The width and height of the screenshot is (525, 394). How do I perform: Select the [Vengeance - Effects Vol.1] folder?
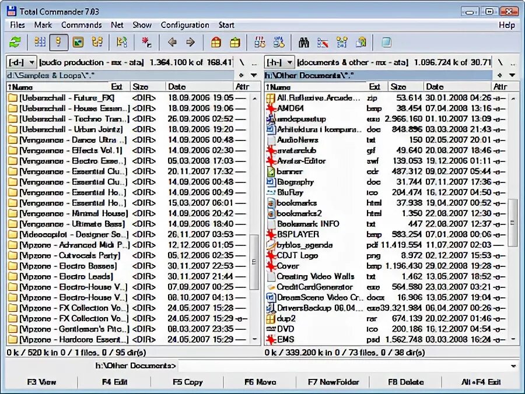tap(71, 150)
